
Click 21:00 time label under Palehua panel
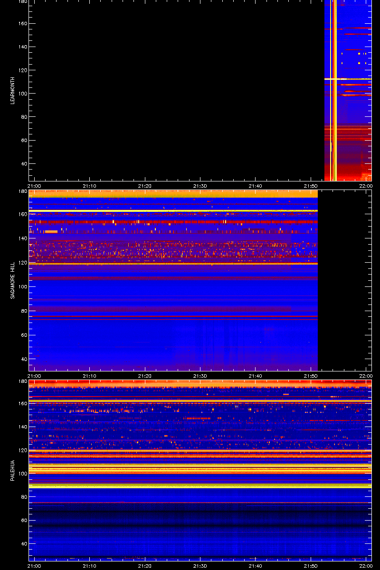pyautogui.click(x=34, y=566)
